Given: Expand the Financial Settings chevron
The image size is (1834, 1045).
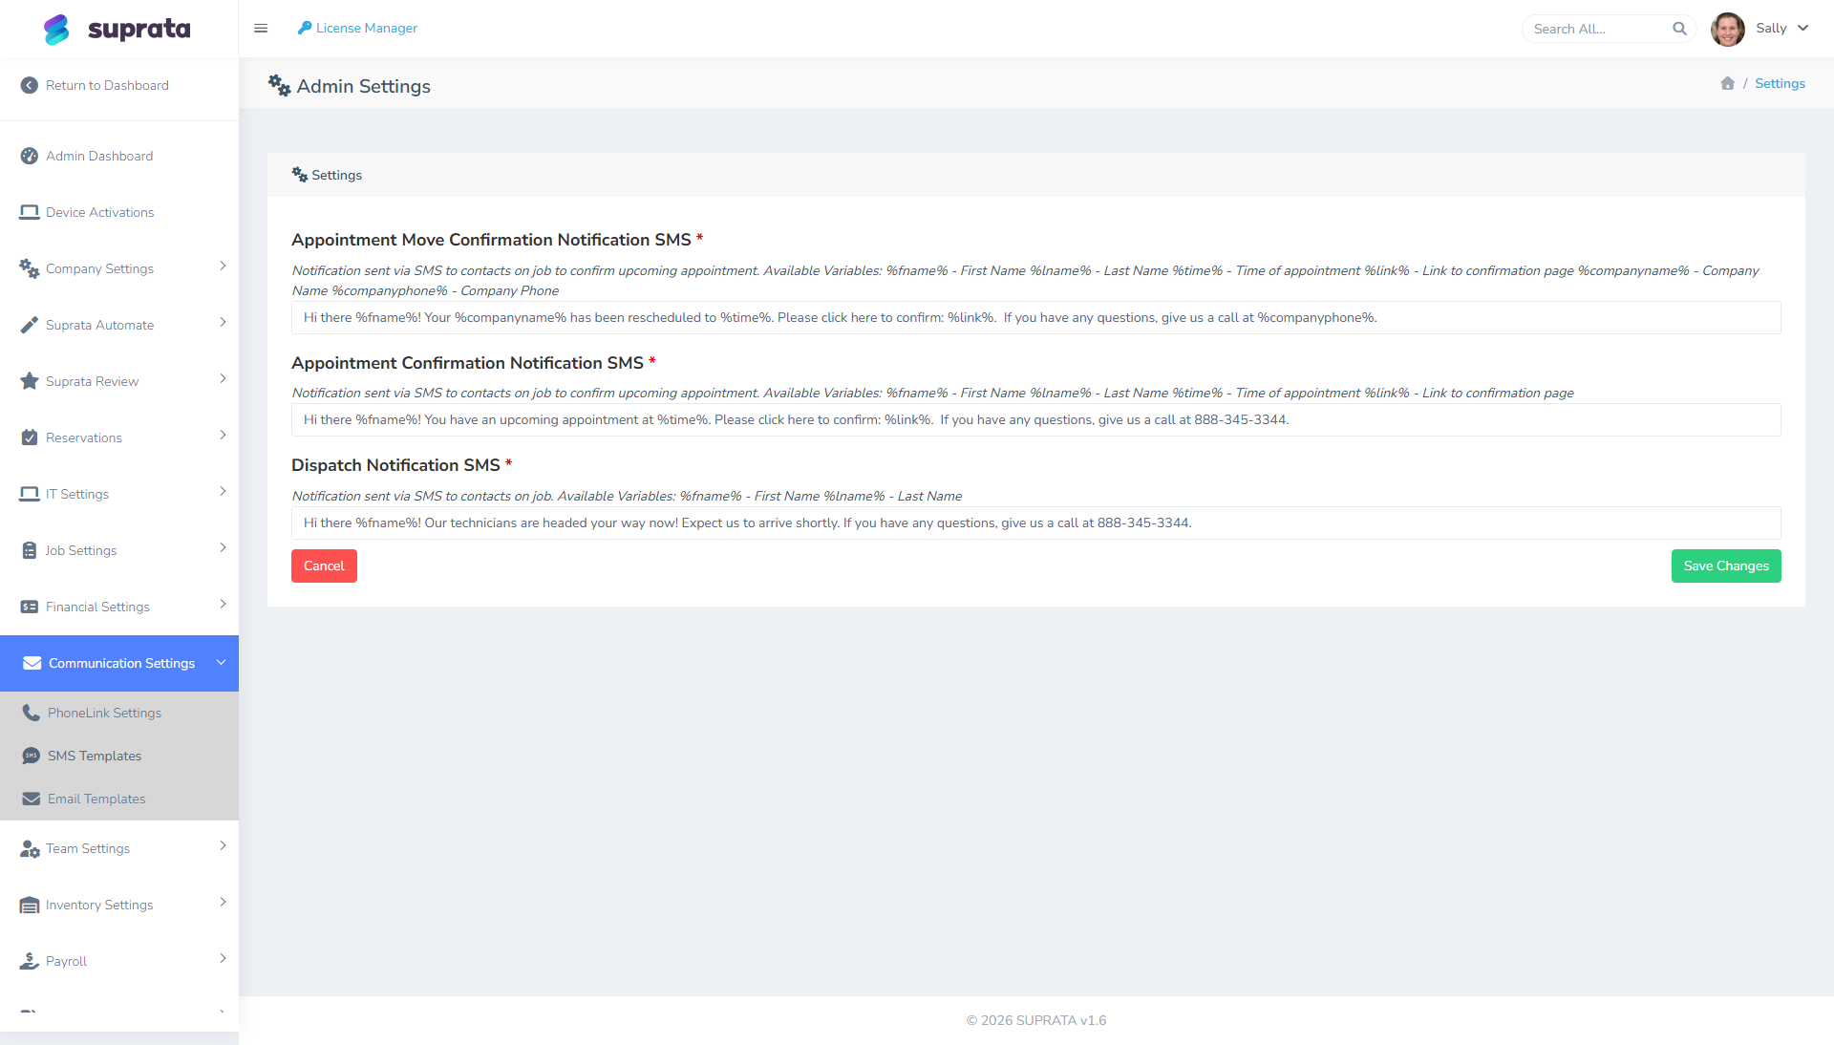Looking at the screenshot, I should [223, 604].
